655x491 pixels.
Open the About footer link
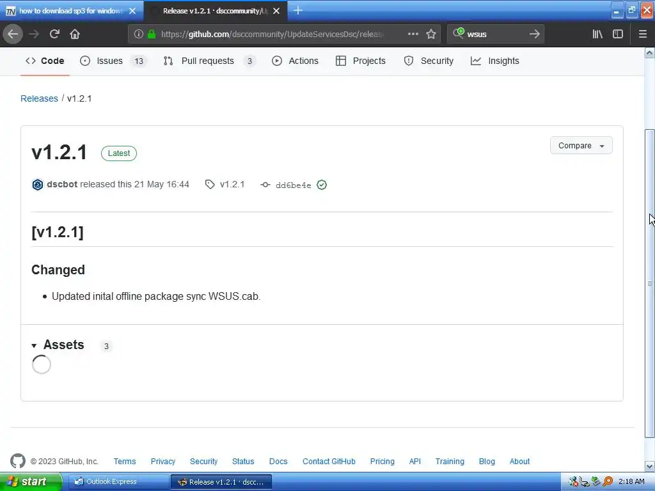(x=519, y=462)
